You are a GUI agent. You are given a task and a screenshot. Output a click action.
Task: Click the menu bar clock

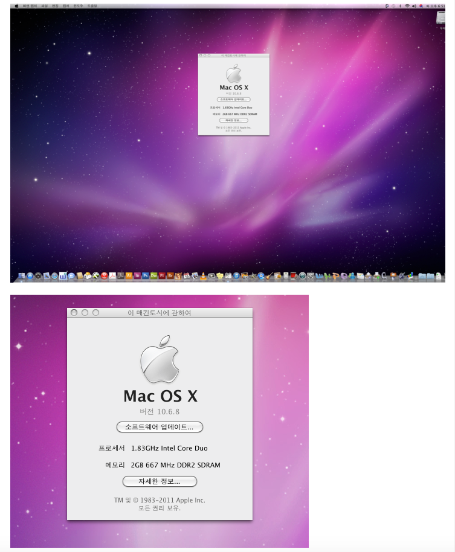pos(436,5)
